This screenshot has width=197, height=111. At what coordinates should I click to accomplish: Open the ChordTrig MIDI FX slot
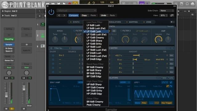pyautogui.click(x=9, y=39)
